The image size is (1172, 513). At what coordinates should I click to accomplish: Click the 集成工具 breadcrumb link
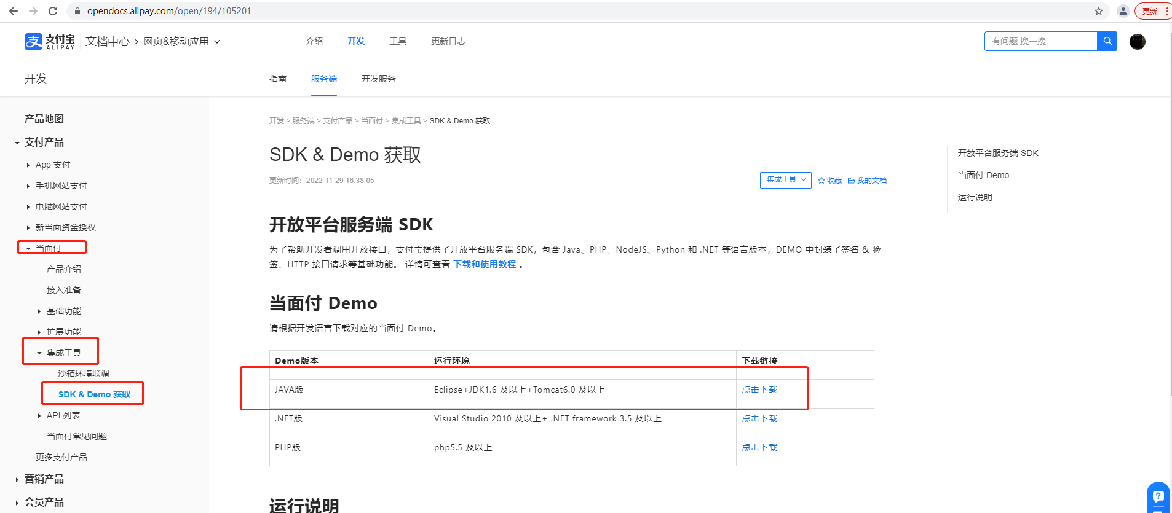pyautogui.click(x=406, y=121)
